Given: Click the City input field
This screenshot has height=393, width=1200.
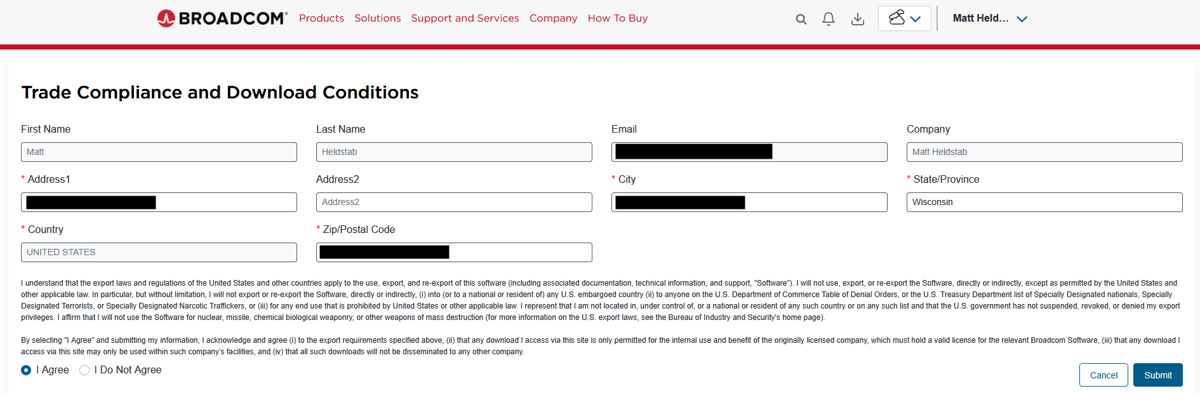Looking at the screenshot, I should pos(749,202).
